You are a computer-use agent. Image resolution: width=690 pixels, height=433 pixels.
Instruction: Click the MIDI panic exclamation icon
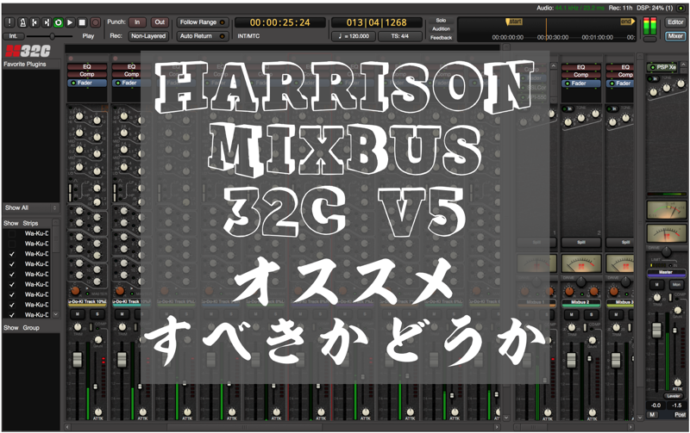pos(9,22)
